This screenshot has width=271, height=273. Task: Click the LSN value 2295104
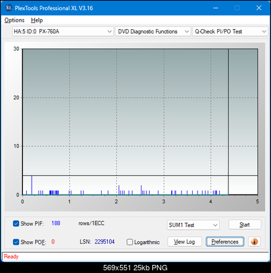point(104,242)
